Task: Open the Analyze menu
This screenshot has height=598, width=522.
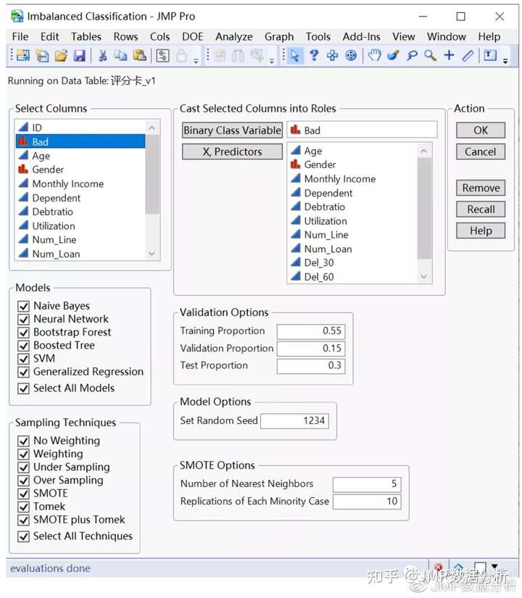Action: click(233, 36)
